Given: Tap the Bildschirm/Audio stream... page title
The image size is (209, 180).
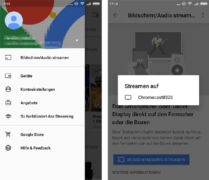Looking at the screenshot, I should (161, 15).
